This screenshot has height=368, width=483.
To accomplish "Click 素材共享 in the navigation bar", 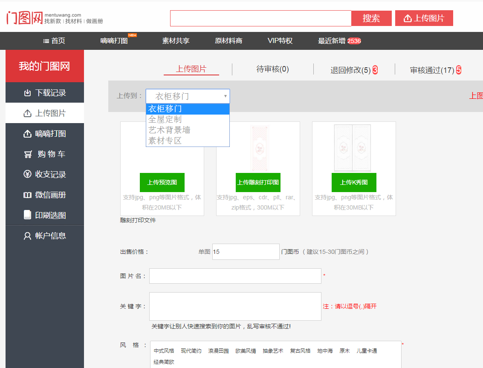I will (176, 41).
